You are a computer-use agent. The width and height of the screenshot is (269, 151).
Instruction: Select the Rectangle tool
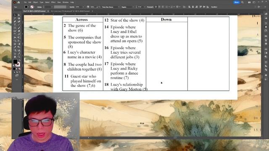coord(15,28)
